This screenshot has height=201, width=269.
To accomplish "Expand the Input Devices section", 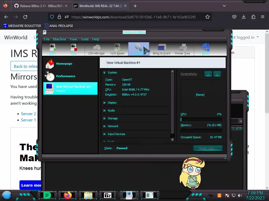I will click(x=104, y=134).
